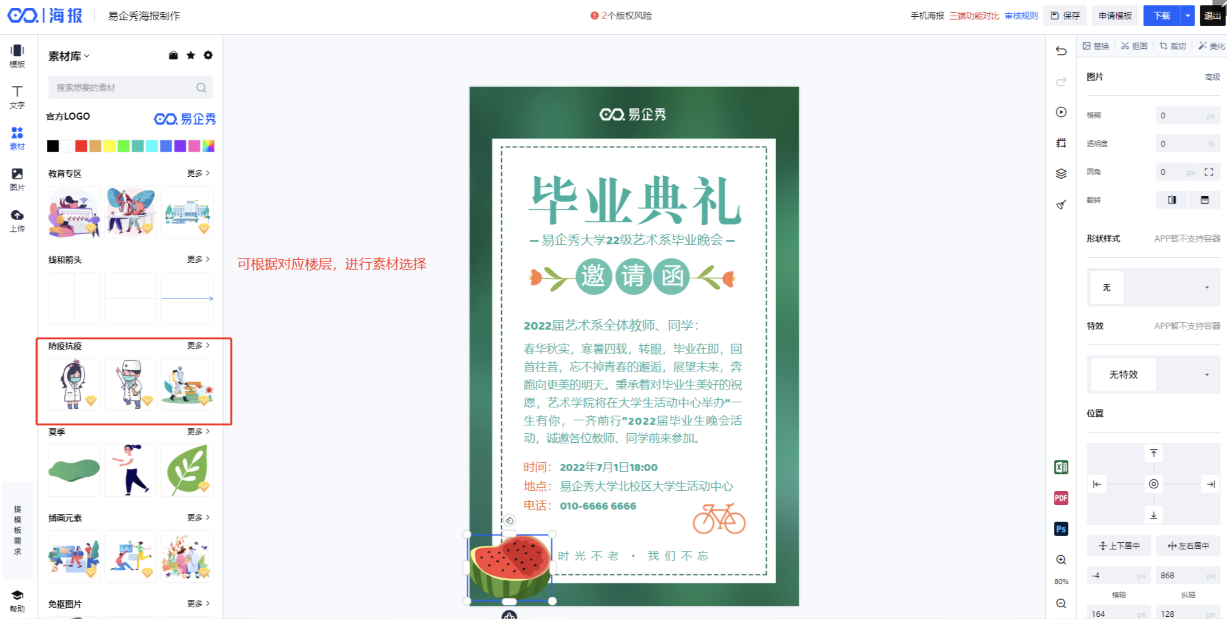Image resolution: width=1227 pixels, height=619 pixels.
Task: Click the preview play icon
Action: (x=1061, y=112)
